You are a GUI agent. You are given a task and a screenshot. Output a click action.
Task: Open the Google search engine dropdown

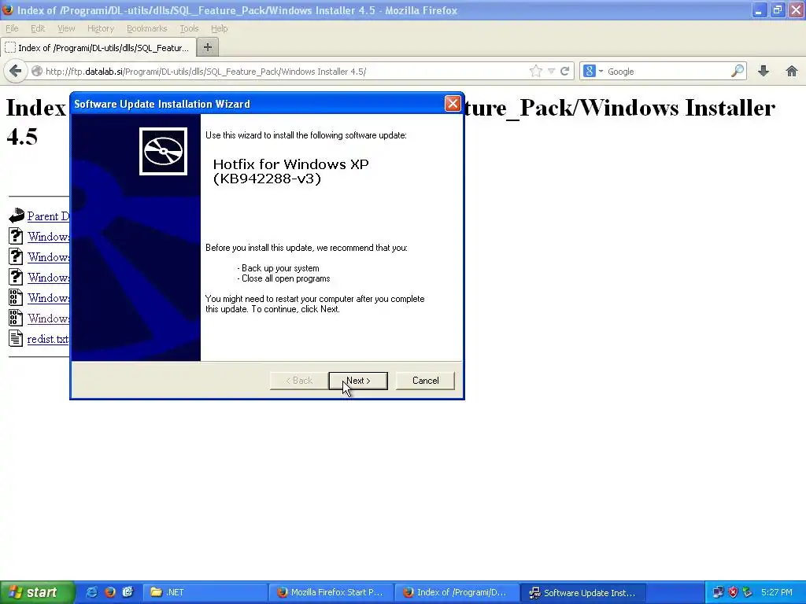click(x=593, y=72)
